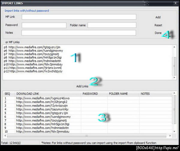Click the down arrow of MF Links scrollbar

tap(174, 77)
